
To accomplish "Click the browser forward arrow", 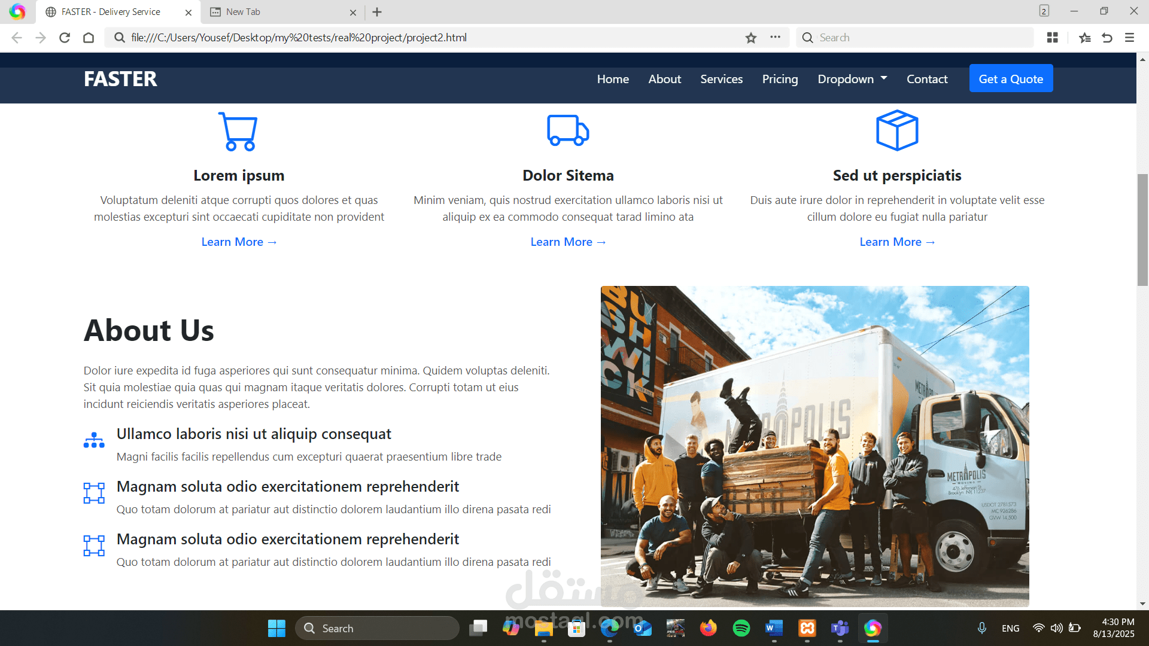I will 41,38.
